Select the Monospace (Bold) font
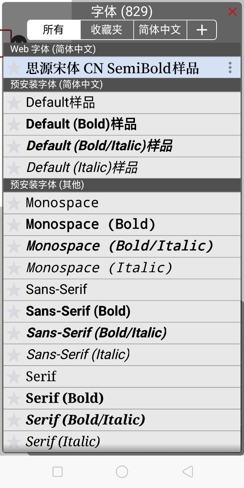 (90, 225)
